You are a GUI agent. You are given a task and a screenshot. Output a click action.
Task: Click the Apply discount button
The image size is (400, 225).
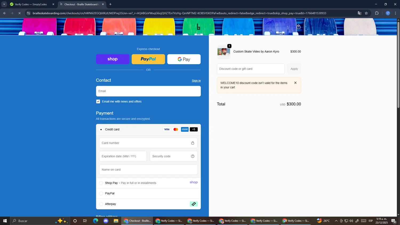294,69
